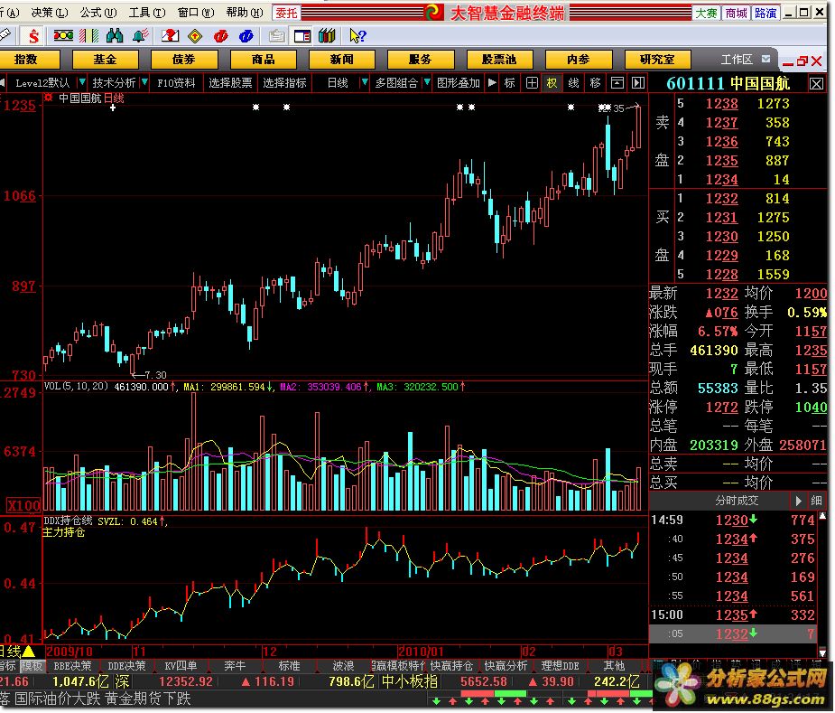
Task: Switch to the 研究室 tab
Action: (657, 60)
